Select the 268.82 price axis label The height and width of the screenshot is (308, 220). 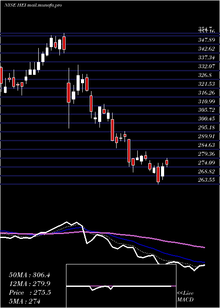[x=206, y=171]
